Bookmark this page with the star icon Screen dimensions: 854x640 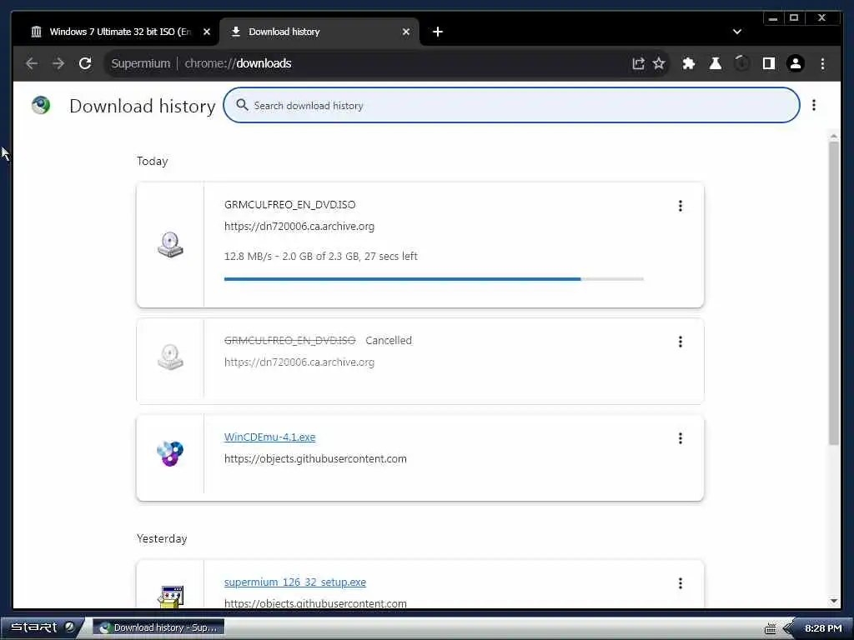659,63
